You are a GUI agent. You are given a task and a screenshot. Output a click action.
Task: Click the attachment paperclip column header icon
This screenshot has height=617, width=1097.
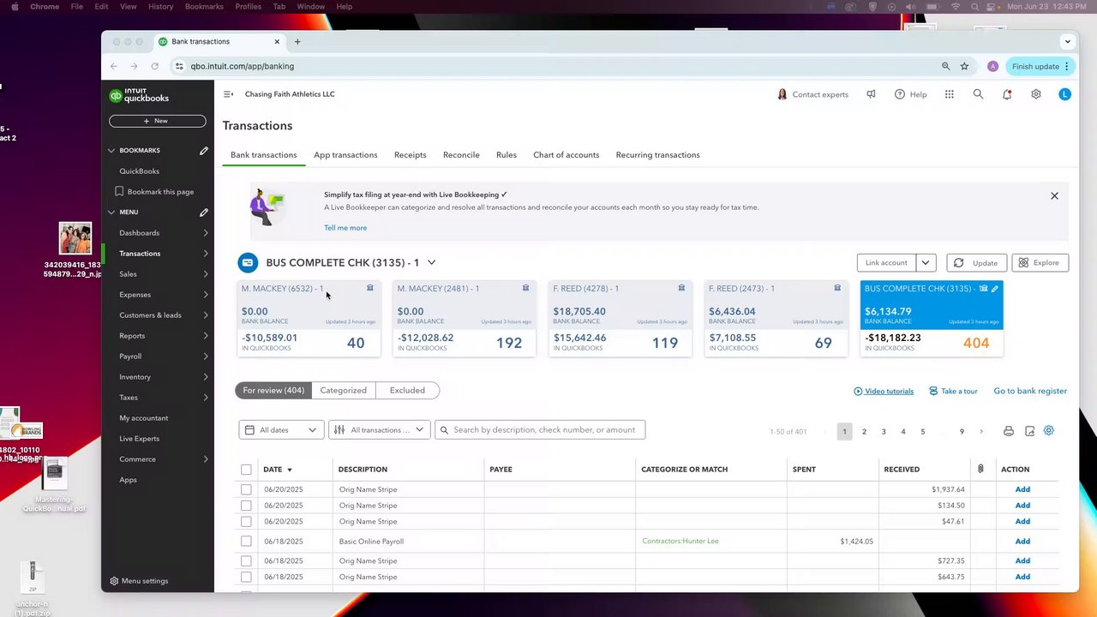pyautogui.click(x=980, y=470)
